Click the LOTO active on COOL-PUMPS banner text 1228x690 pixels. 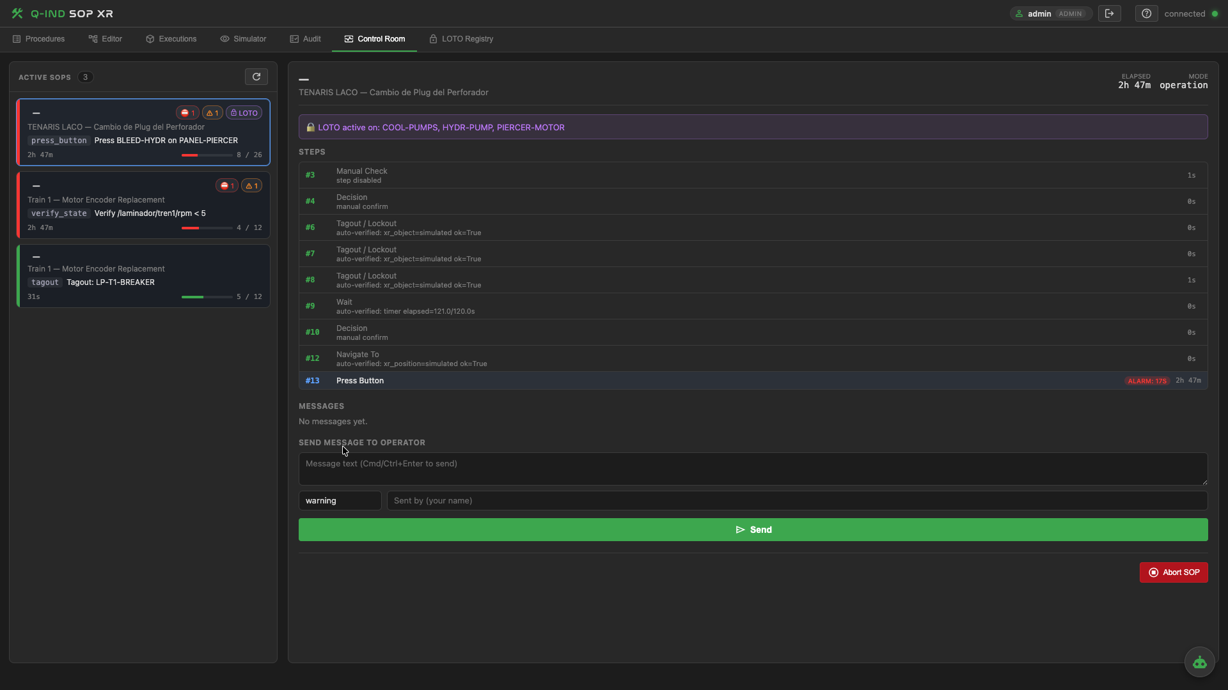coord(441,127)
